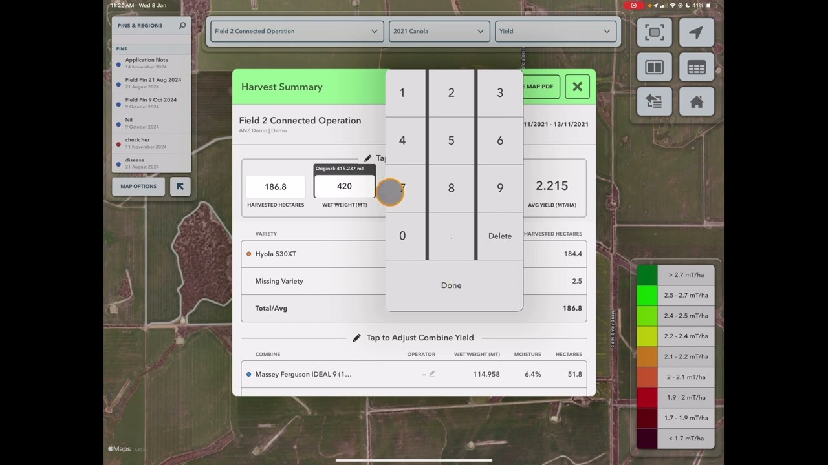Tap keypad number 9
Image resolution: width=828 pixels, height=465 pixels.
point(500,189)
